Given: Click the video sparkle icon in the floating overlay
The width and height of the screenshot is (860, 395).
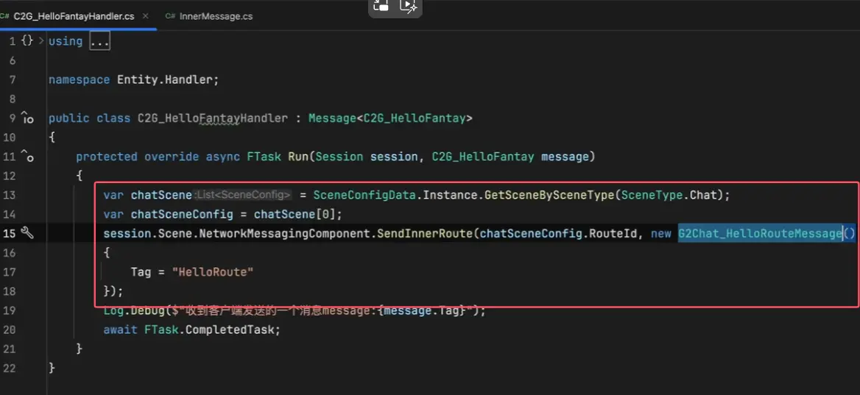Looking at the screenshot, I should tap(408, 6).
